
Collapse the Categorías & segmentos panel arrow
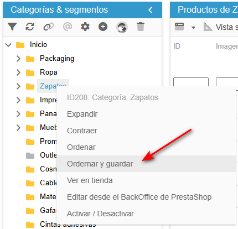[151, 10]
